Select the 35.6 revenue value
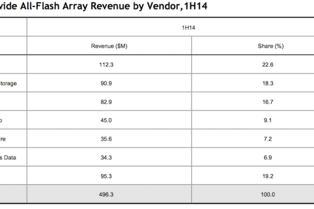314x209 pixels. [x=106, y=139]
